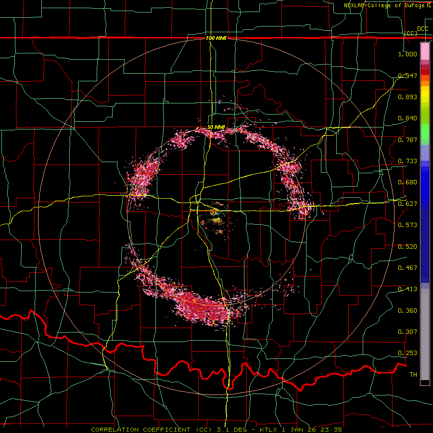
Task: Click the 0.573 scale value
Action: tap(408, 225)
